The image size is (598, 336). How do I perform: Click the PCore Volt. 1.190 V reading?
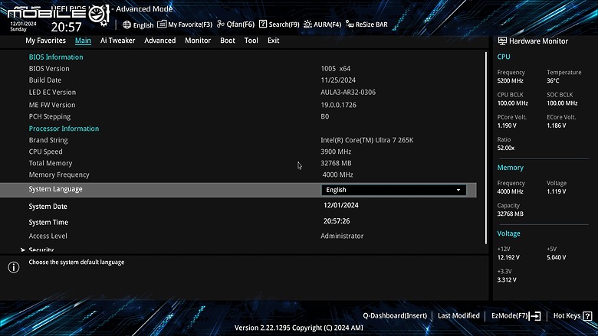point(507,126)
